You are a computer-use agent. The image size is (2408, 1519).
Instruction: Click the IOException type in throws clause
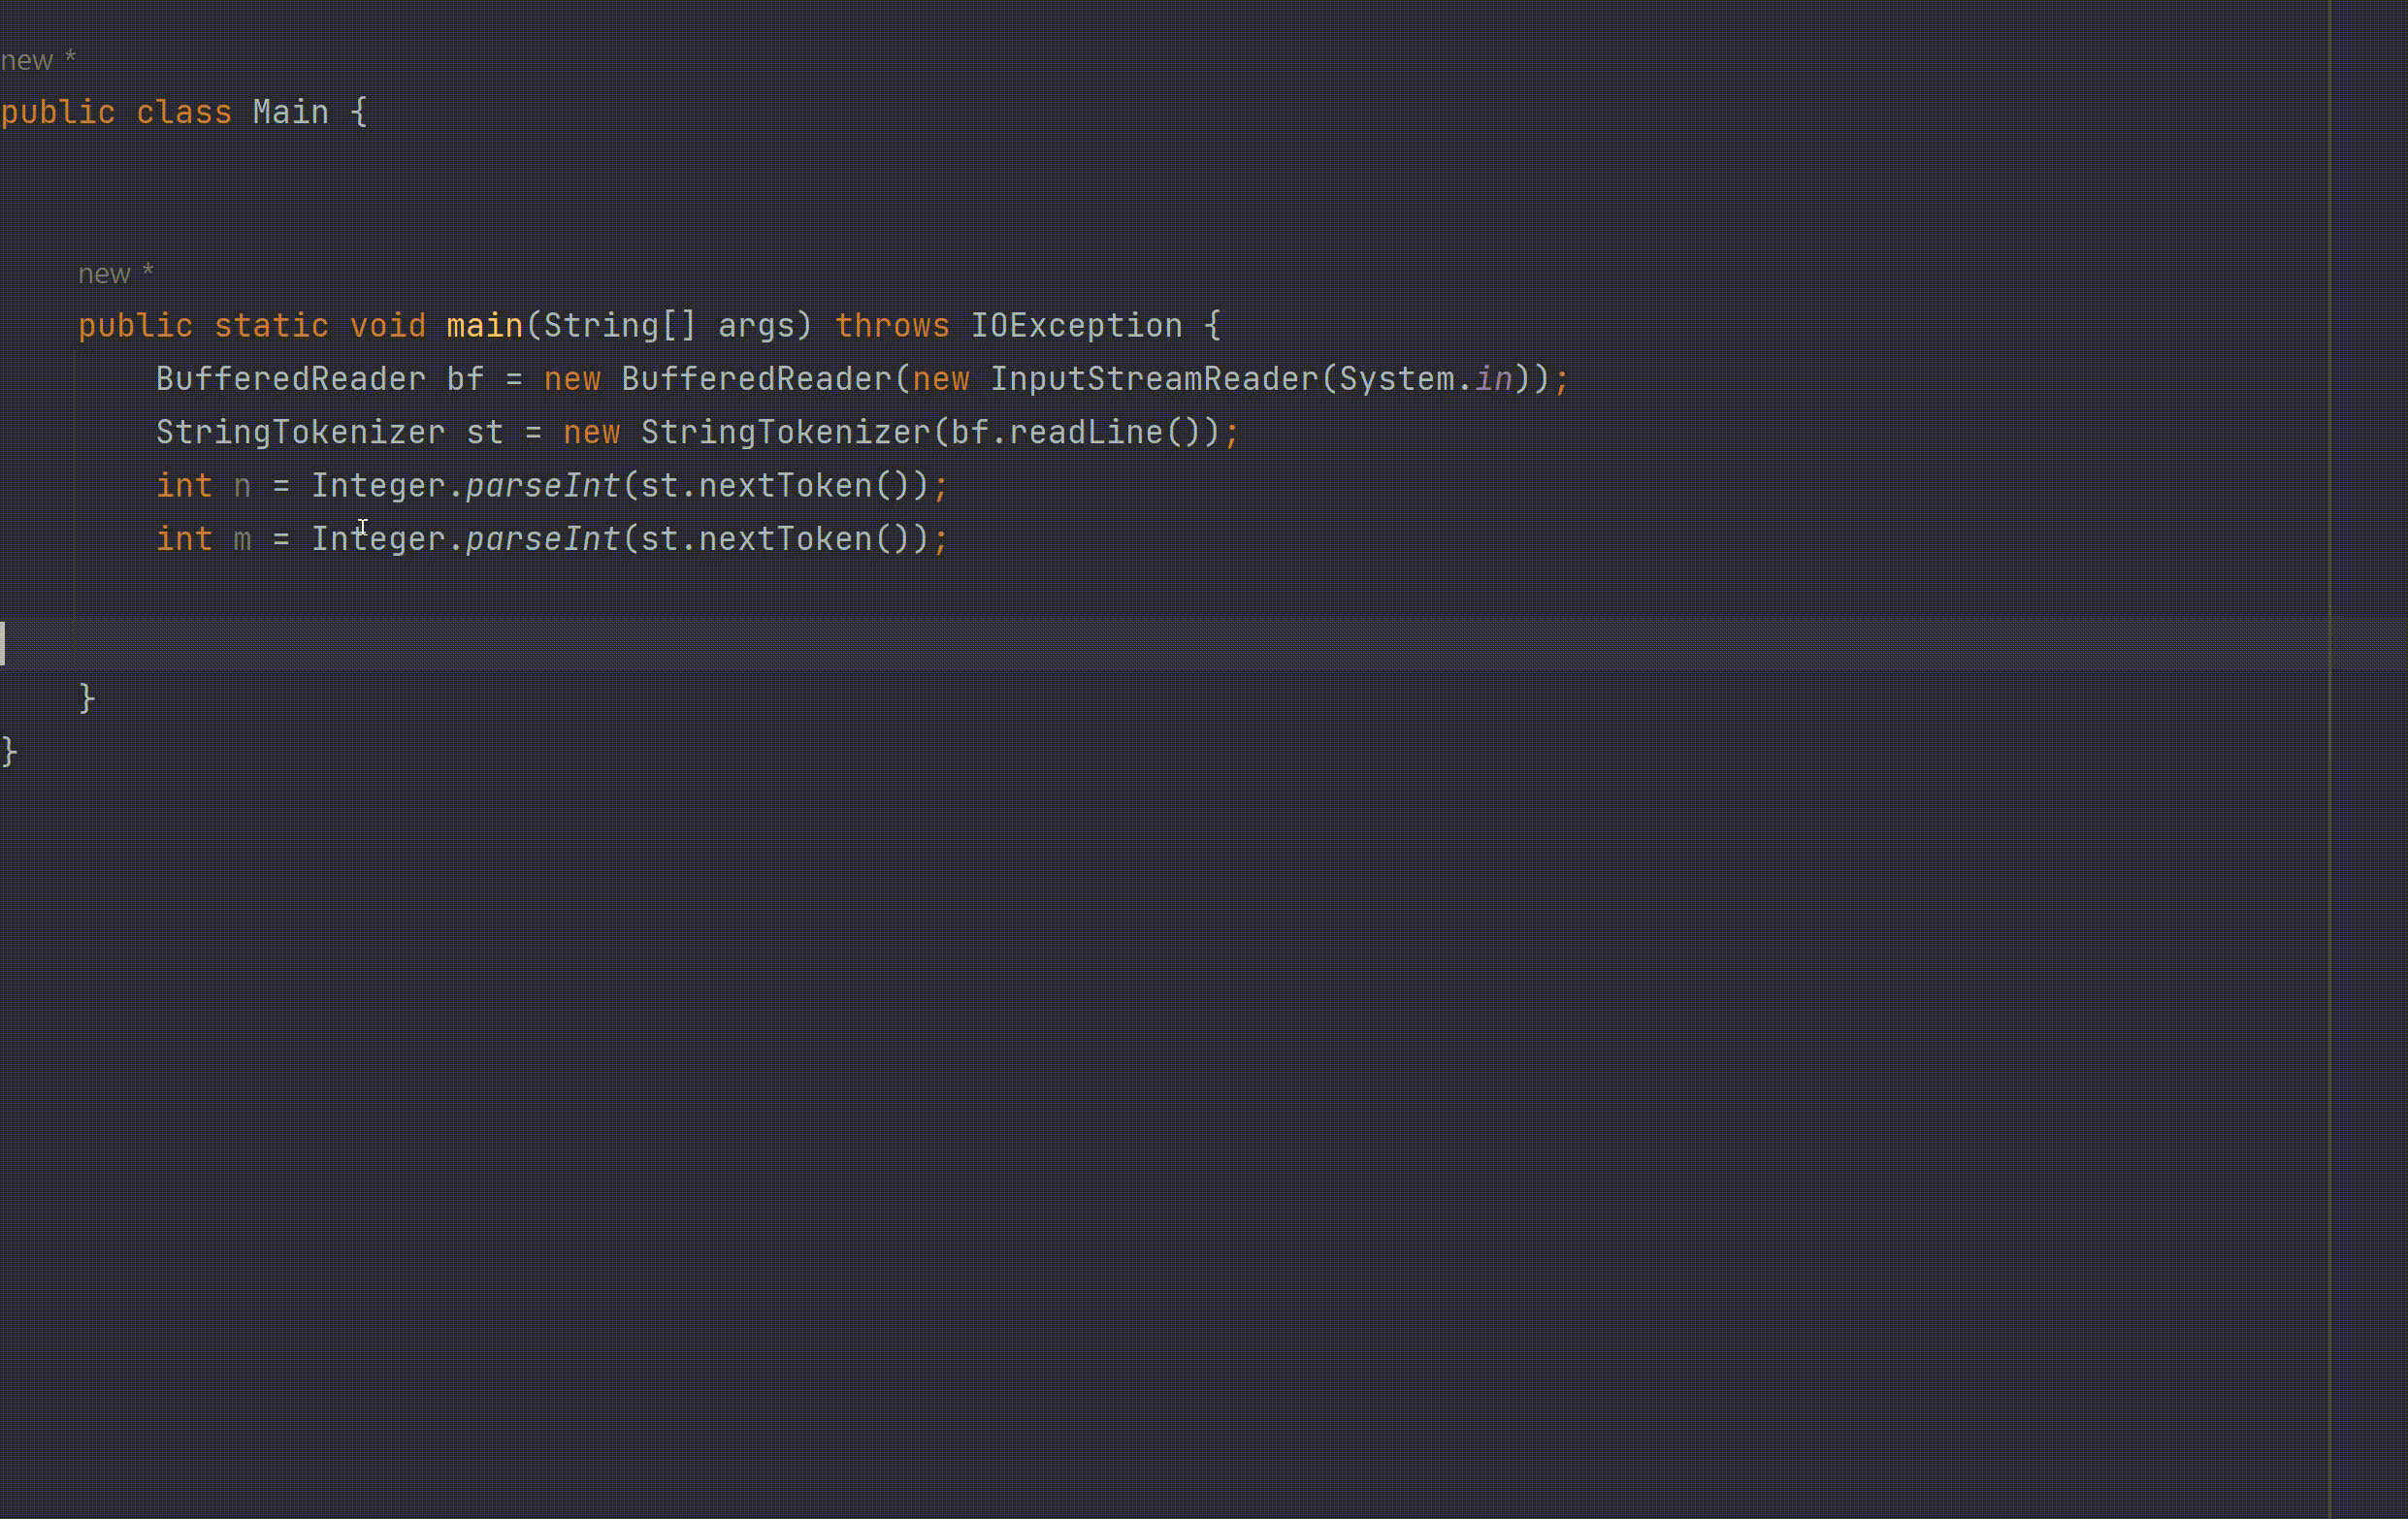click(1076, 326)
